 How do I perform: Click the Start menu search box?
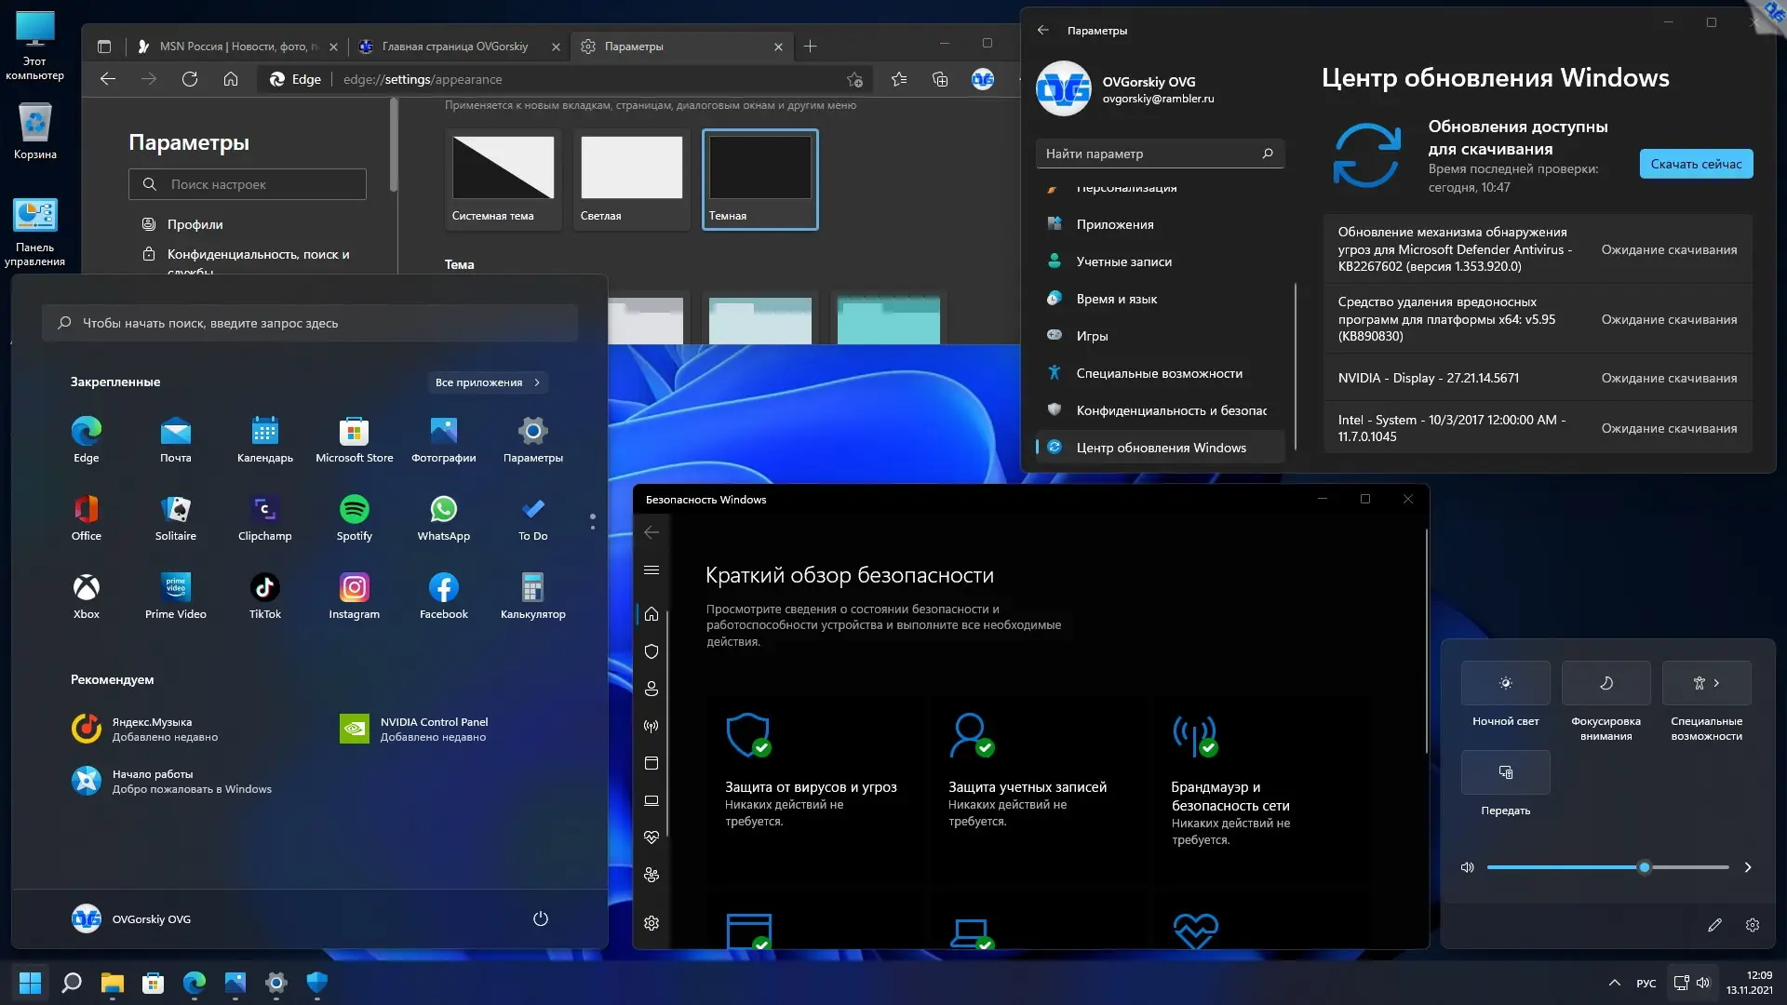(x=310, y=323)
